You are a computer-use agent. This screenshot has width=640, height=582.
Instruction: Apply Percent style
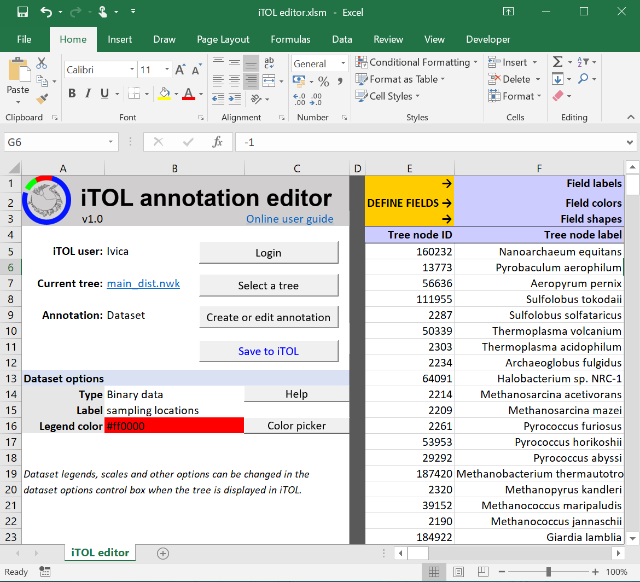pyautogui.click(x=324, y=82)
